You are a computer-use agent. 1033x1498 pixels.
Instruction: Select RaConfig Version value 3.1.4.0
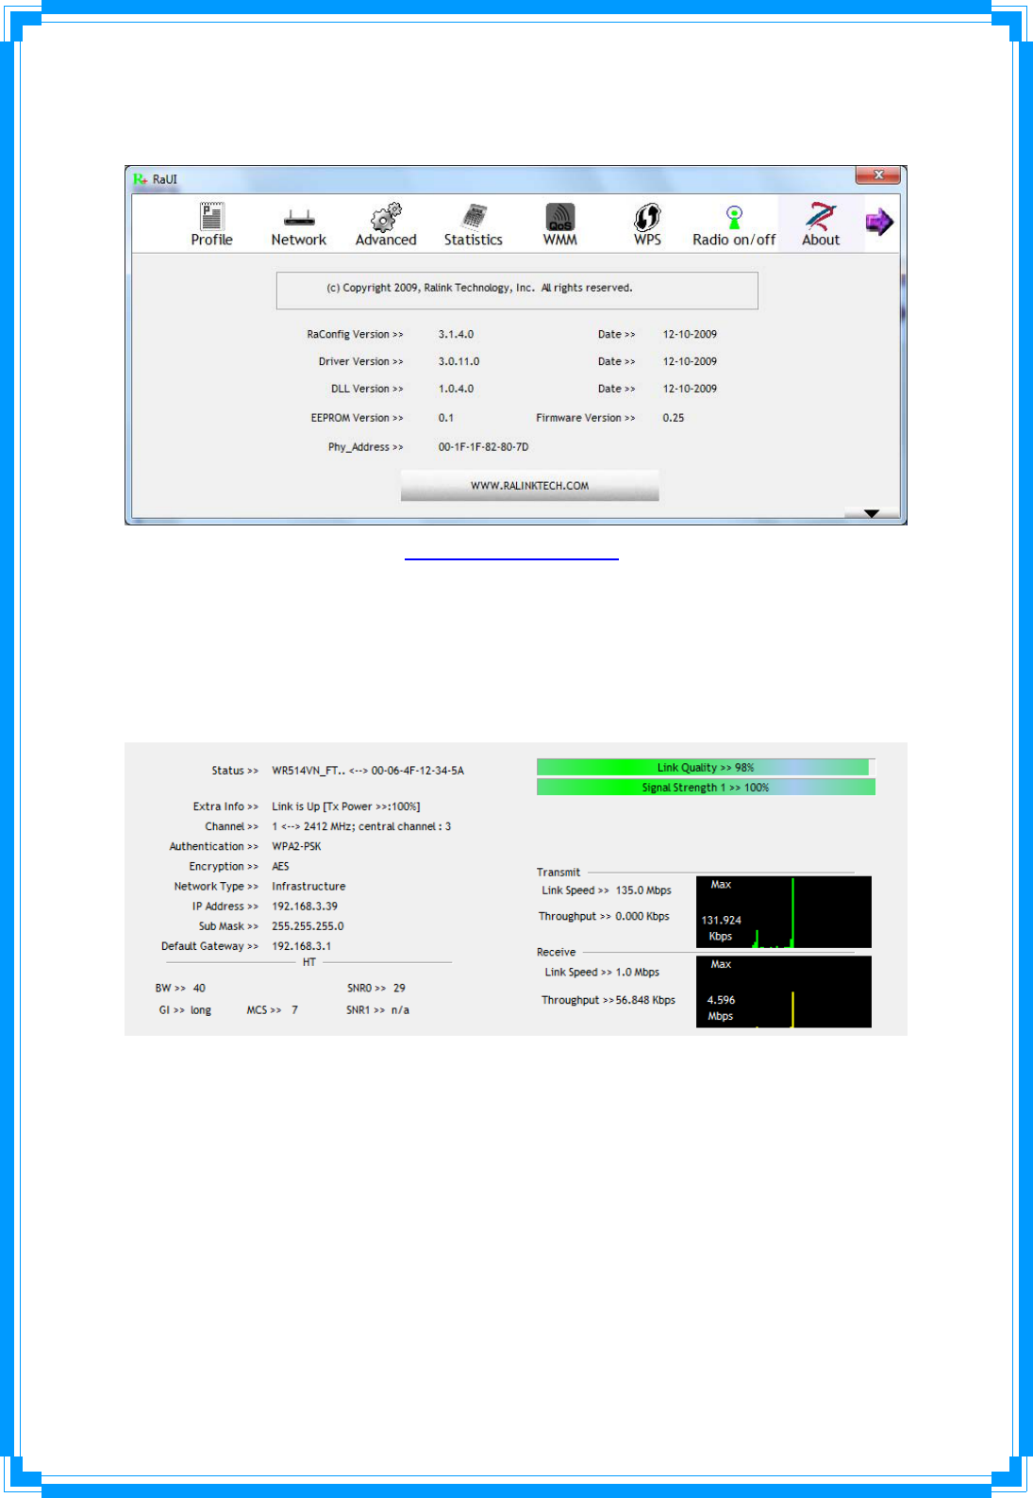[x=456, y=335]
